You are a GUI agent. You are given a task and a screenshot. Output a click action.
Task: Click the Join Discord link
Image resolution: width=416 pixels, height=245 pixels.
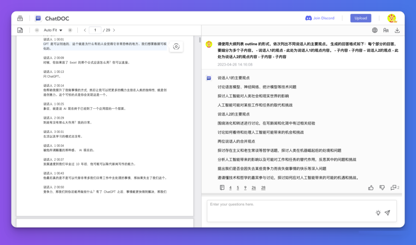pos(320,18)
